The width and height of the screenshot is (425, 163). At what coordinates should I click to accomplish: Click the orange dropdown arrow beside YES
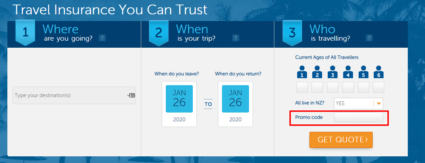pos(378,103)
